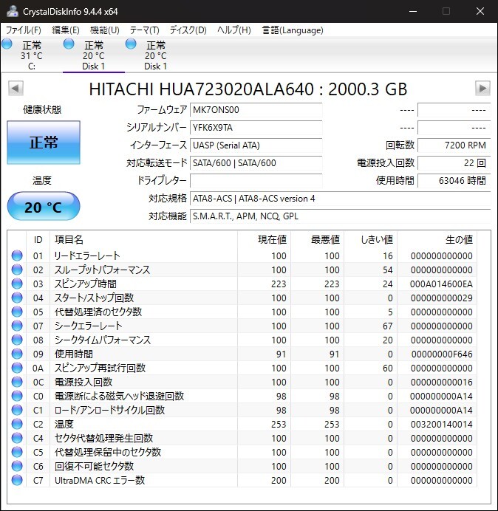Click the status orb for ID C2 温度 row
This screenshot has height=511, width=498.
tap(17, 424)
